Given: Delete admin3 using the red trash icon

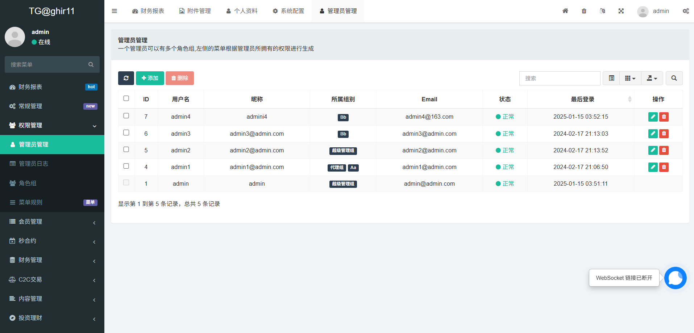Looking at the screenshot, I should point(664,134).
